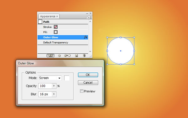Open the Mode dropdown showing Screen
The image size is (188, 118).
coord(50,78)
